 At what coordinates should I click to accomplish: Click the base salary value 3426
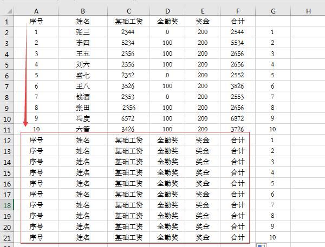129,129
